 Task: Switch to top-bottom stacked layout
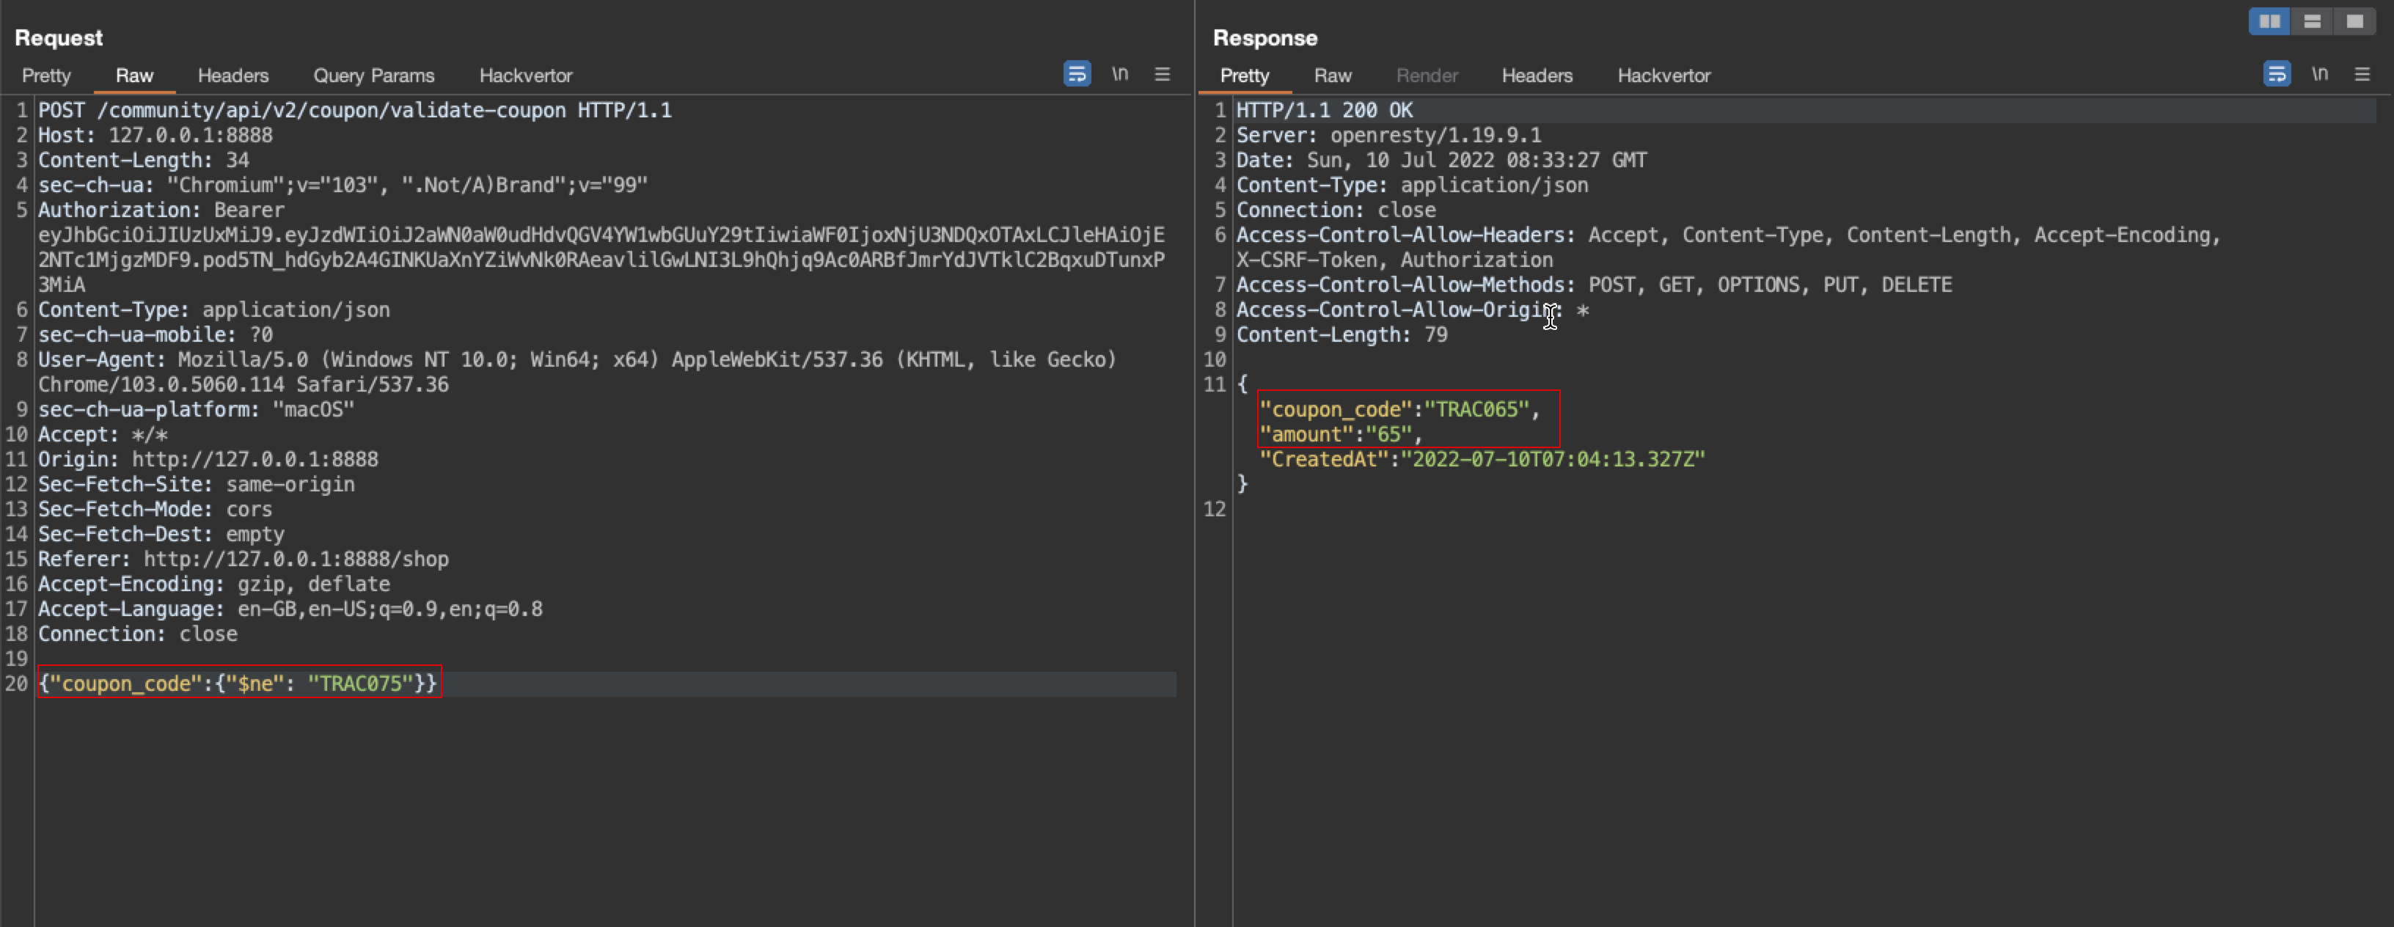2311,21
